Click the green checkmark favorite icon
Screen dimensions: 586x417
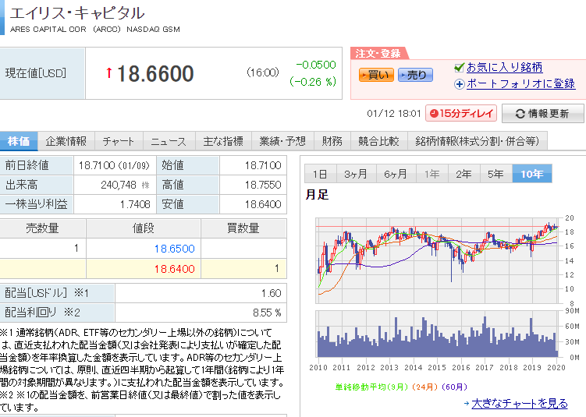point(459,68)
